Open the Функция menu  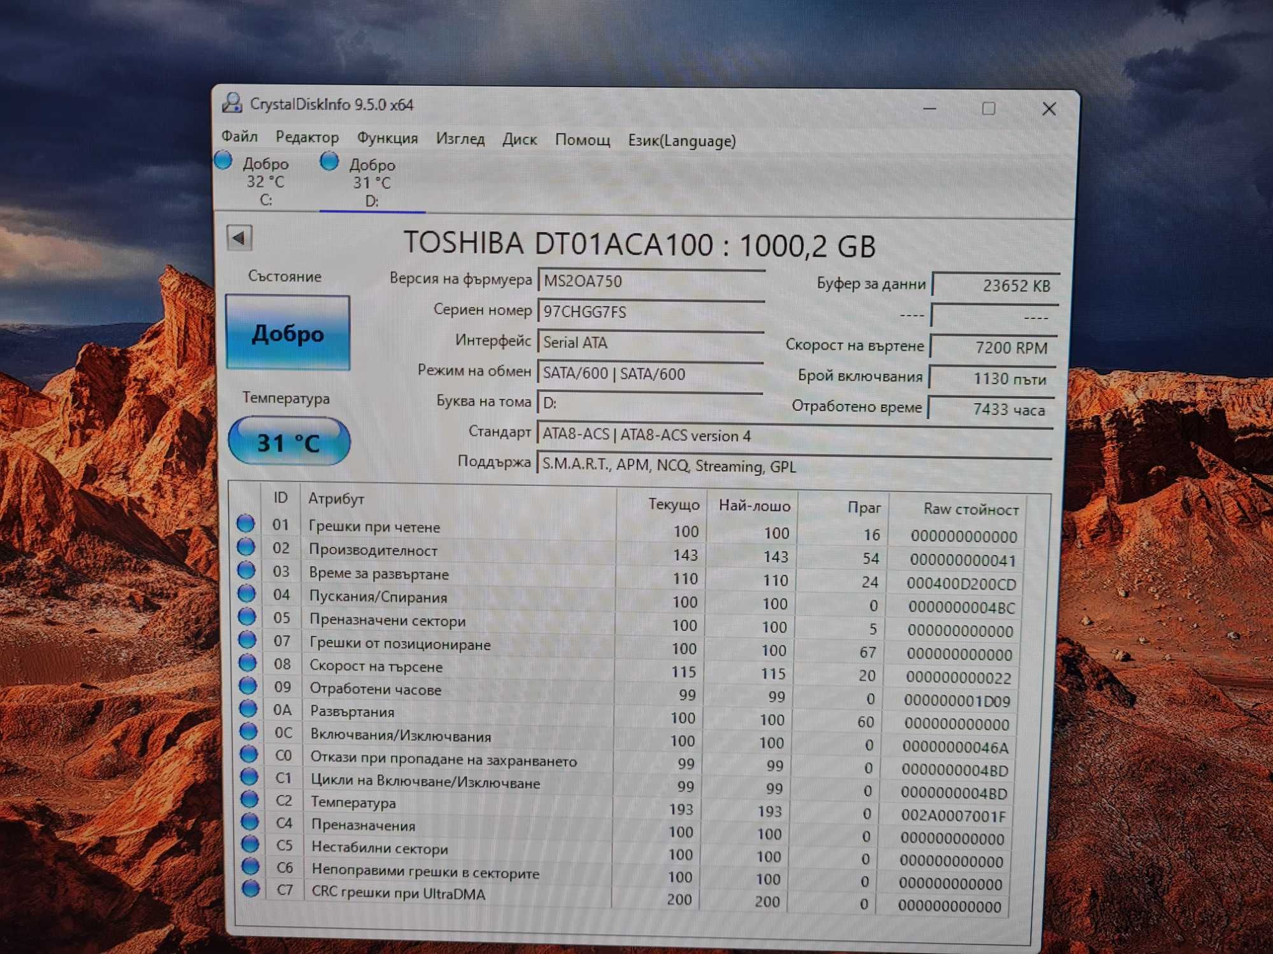pos(387,138)
